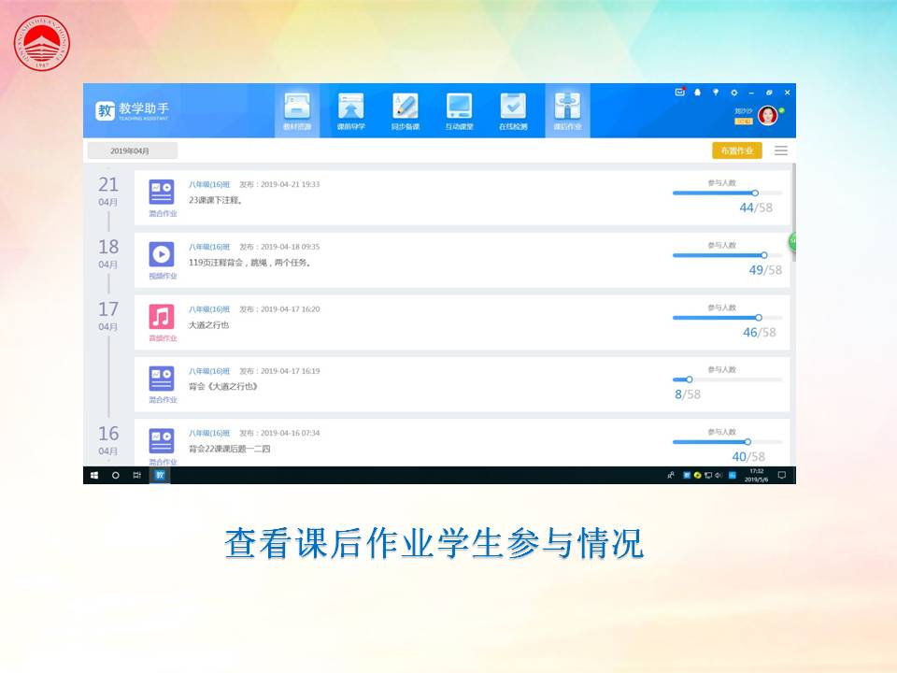This screenshot has height=673, width=897.
Task: Open the 119页注释背会 video homework icon
Action: tap(162, 254)
